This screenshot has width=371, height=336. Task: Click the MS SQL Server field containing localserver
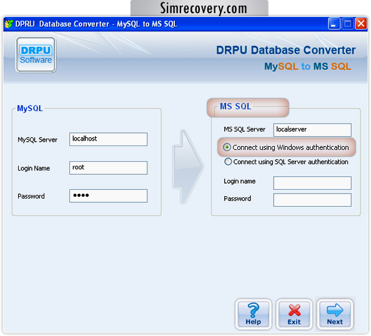pos(312,130)
